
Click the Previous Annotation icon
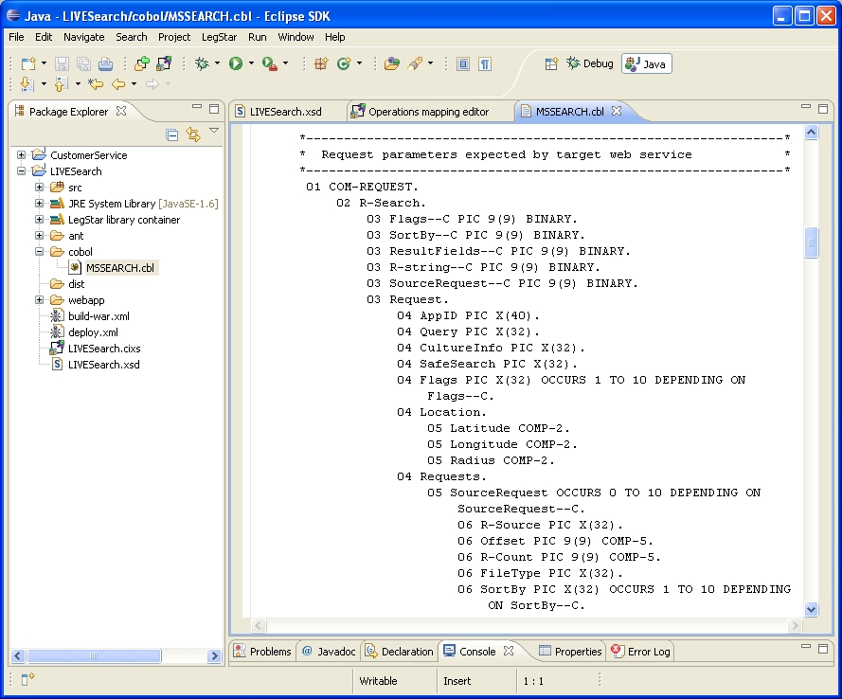[61, 83]
